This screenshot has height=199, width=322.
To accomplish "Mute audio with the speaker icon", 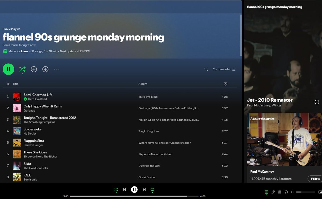I will [x=293, y=192].
